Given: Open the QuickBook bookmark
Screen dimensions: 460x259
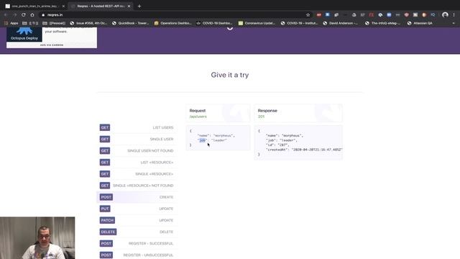Looking at the screenshot, I should pyautogui.click(x=131, y=23).
